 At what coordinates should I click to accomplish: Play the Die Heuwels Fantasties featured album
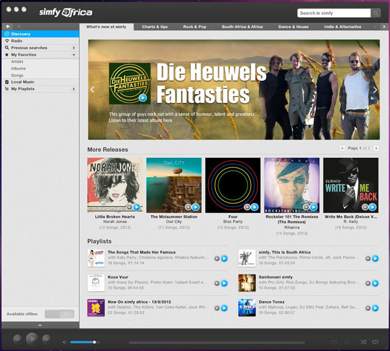pos(143,97)
